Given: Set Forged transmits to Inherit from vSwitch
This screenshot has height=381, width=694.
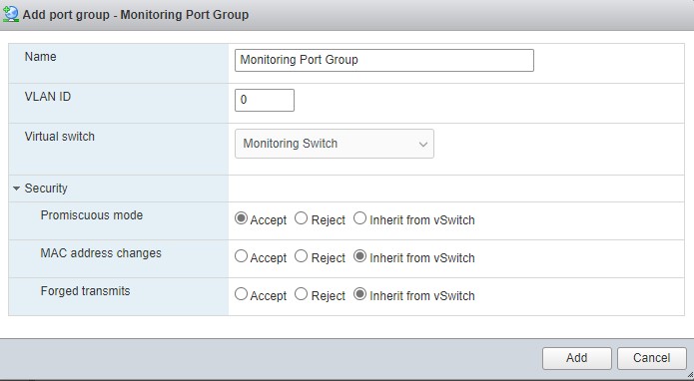Looking at the screenshot, I should [x=359, y=294].
